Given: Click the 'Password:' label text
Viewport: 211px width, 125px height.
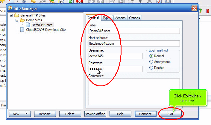Looking at the screenshot, I should [x=96, y=63].
